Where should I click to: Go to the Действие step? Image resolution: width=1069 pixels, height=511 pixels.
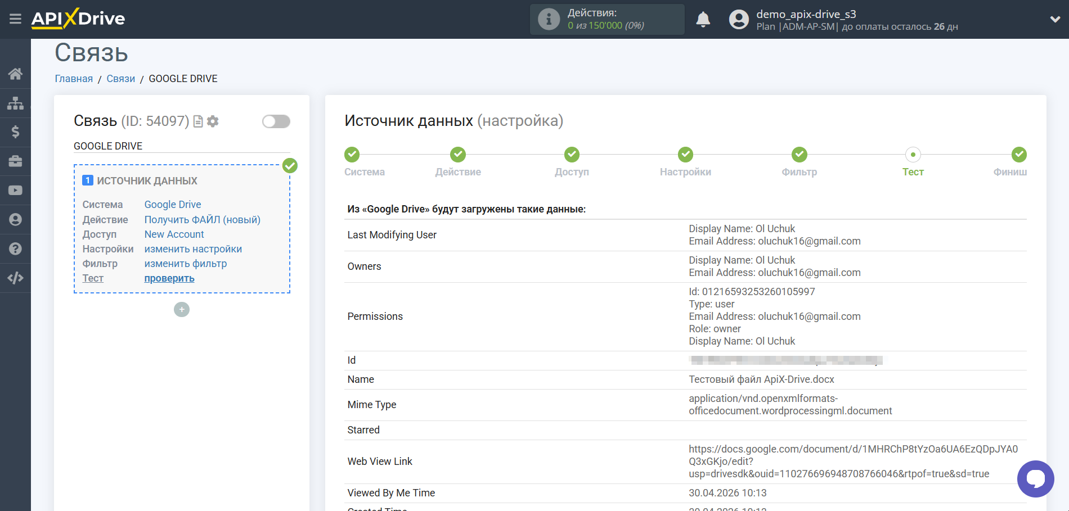(458, 154)
